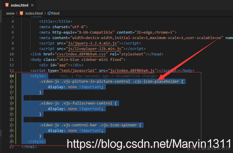Open the css/index.d8f0b9a4.css link
This screenshot has width=233, height=153.
[81, 54]
